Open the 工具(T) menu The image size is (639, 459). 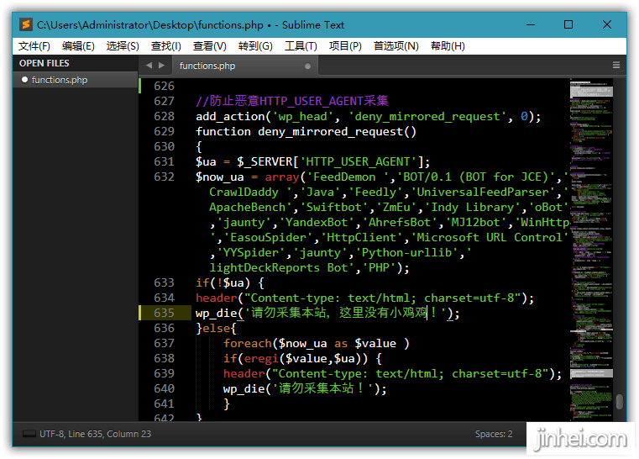[301, 46]
